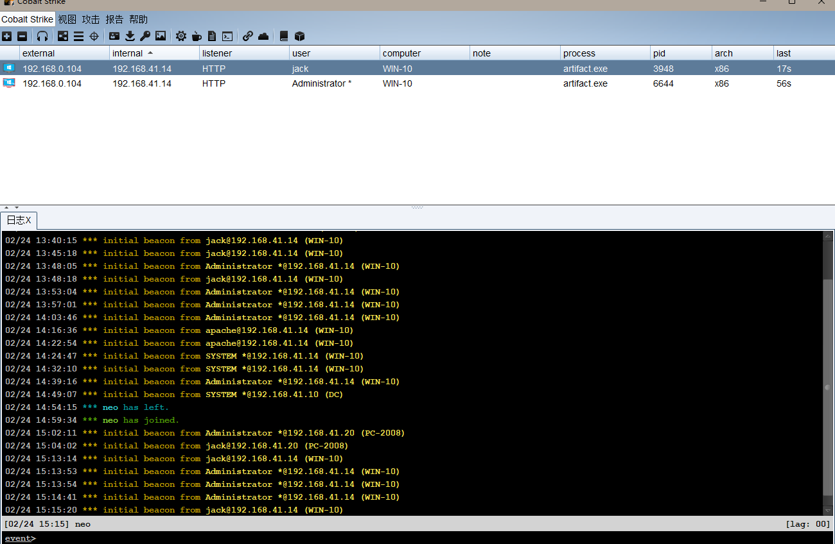
Task: Click log entry at 15:04:02 jack@192.168.41.20
Action: point(177,445)
